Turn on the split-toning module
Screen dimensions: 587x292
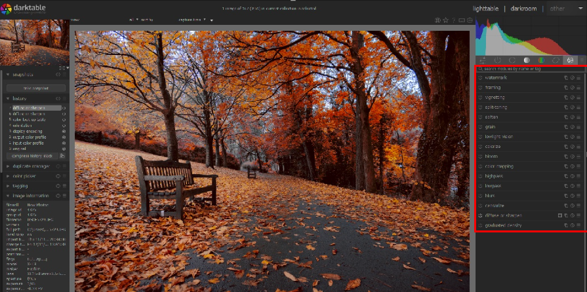pyautogui.click(x=480, y=107)
